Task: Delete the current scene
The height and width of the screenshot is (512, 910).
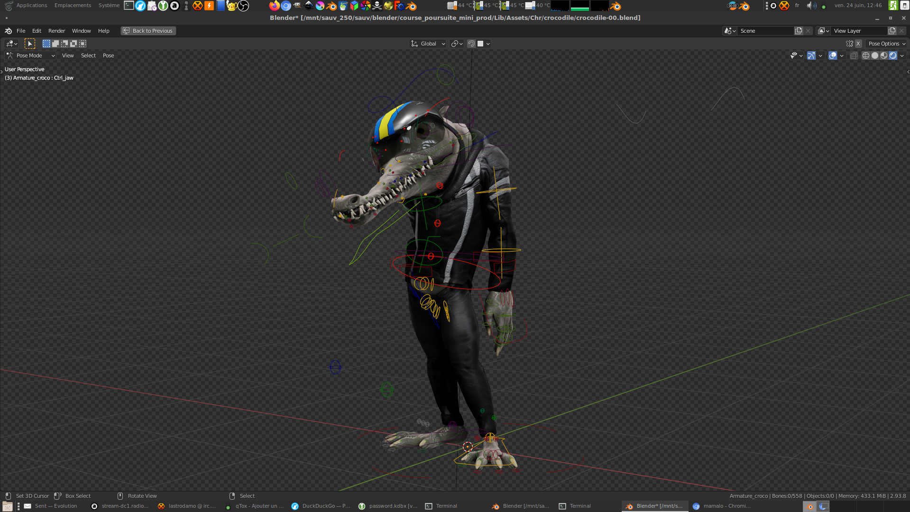Action: (808, 31)
